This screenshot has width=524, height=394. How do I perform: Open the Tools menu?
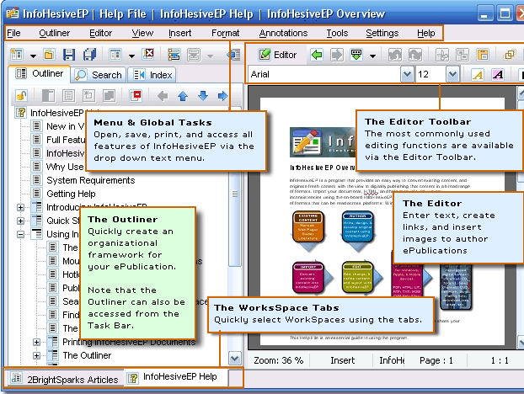tap(337, 33)
